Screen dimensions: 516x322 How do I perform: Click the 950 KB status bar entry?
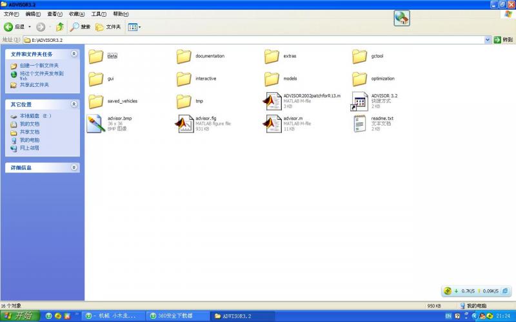[x=434, y=305]
